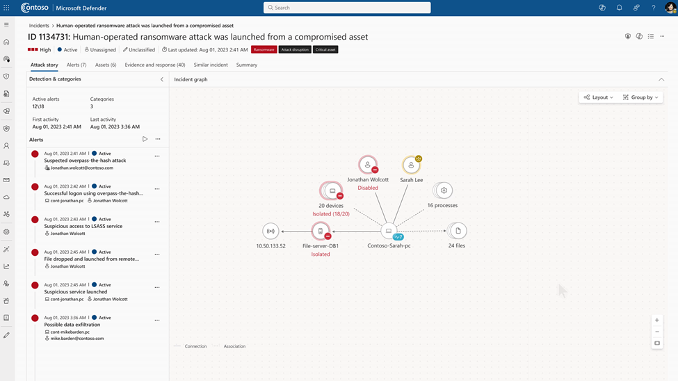Viewport: 678px width, 381px height.
Task: Click the Sarah Lee user node
Action: pos(411,165)
